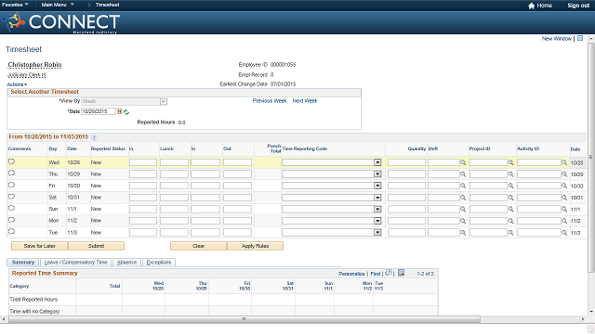This screenshot has height=334, width=595.
Task: Open the Actions dropdown under employee name
Action: [x=17, y=84]
